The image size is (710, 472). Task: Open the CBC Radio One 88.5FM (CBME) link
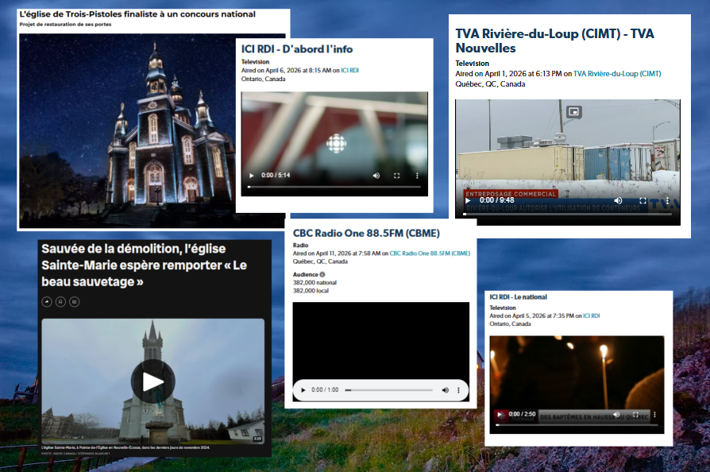430,253
